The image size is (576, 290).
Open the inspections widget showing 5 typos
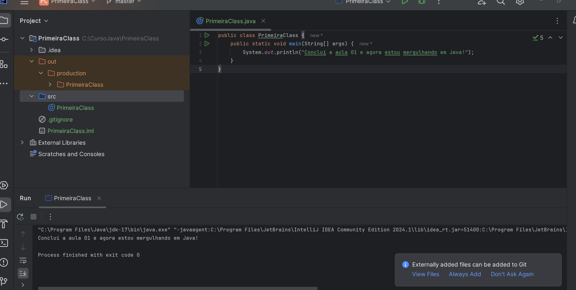538,38
